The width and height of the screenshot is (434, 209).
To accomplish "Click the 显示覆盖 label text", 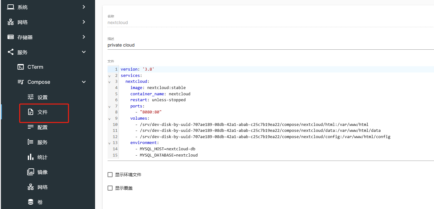I will pyautogui.click(x=124, y=188).
